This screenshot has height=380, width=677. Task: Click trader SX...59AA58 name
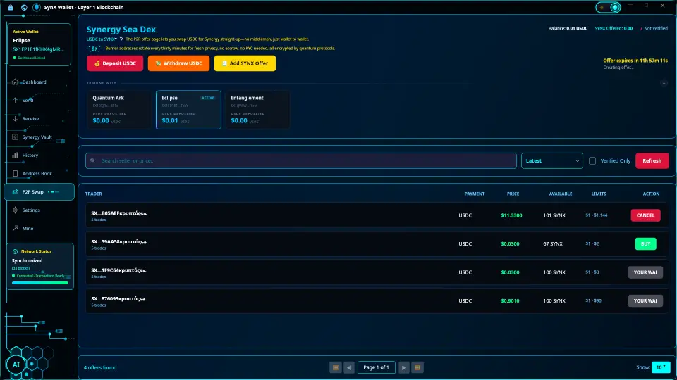click(x=118, y=241)
